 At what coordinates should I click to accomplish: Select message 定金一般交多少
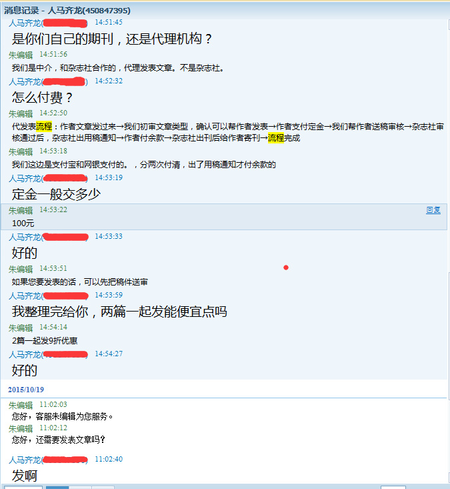(x=56, y=194)
